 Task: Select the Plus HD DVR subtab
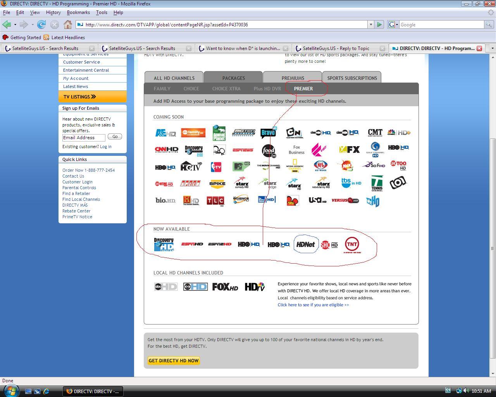coord(267,89)
